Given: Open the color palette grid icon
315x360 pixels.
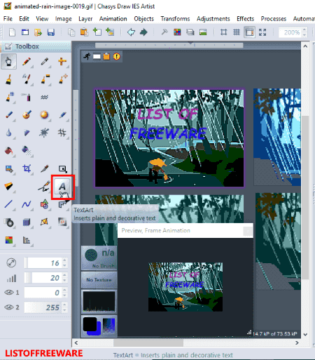Looking at the screenshot, I should 177,32.
